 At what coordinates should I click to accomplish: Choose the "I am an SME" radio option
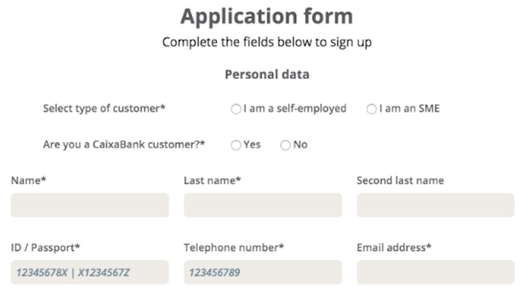371,109
